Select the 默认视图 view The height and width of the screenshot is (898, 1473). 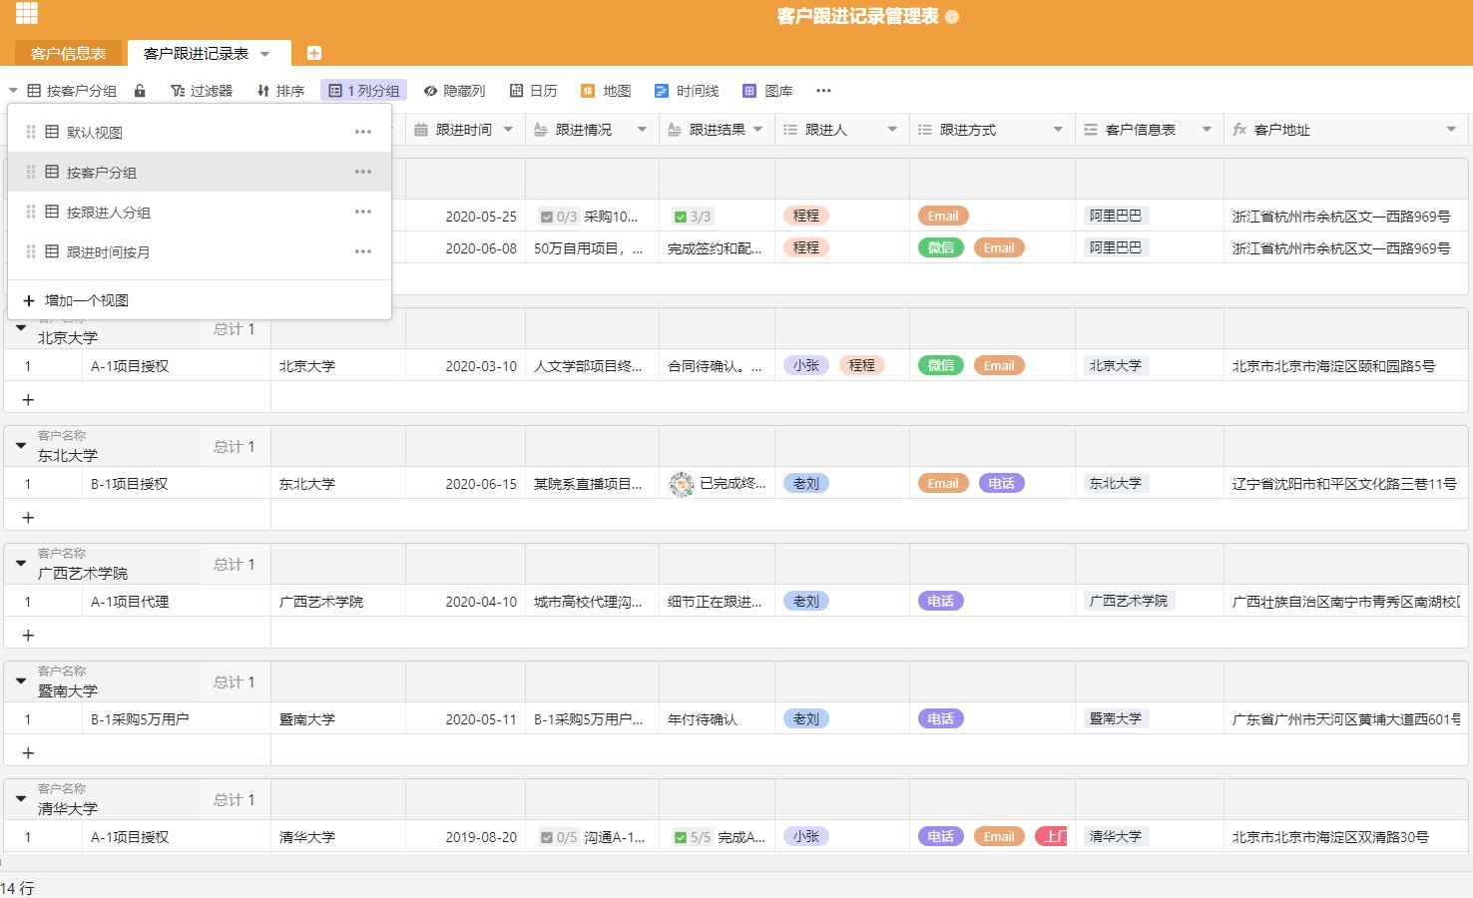[x=200, y=132]
